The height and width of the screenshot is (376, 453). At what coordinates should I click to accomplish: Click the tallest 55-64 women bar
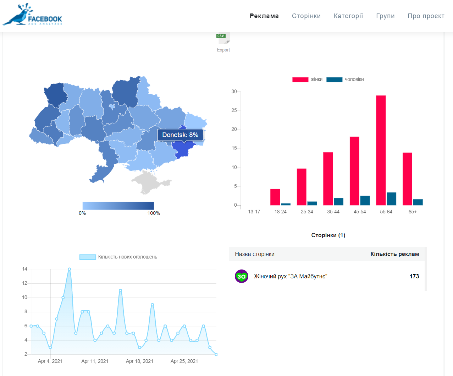(381, 150)
